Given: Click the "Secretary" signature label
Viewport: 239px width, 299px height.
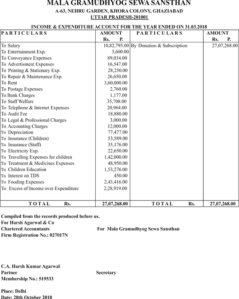Looking at the screenshot, I should [x=106, y=273].
